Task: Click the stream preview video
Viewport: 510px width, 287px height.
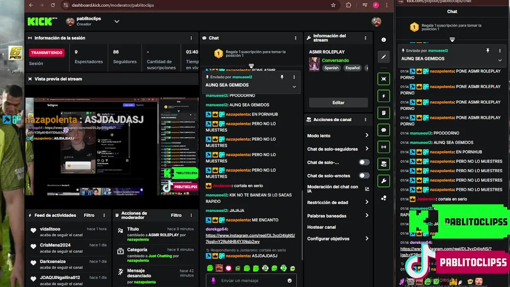Action: pyautogui.click(x=112, y=146)
